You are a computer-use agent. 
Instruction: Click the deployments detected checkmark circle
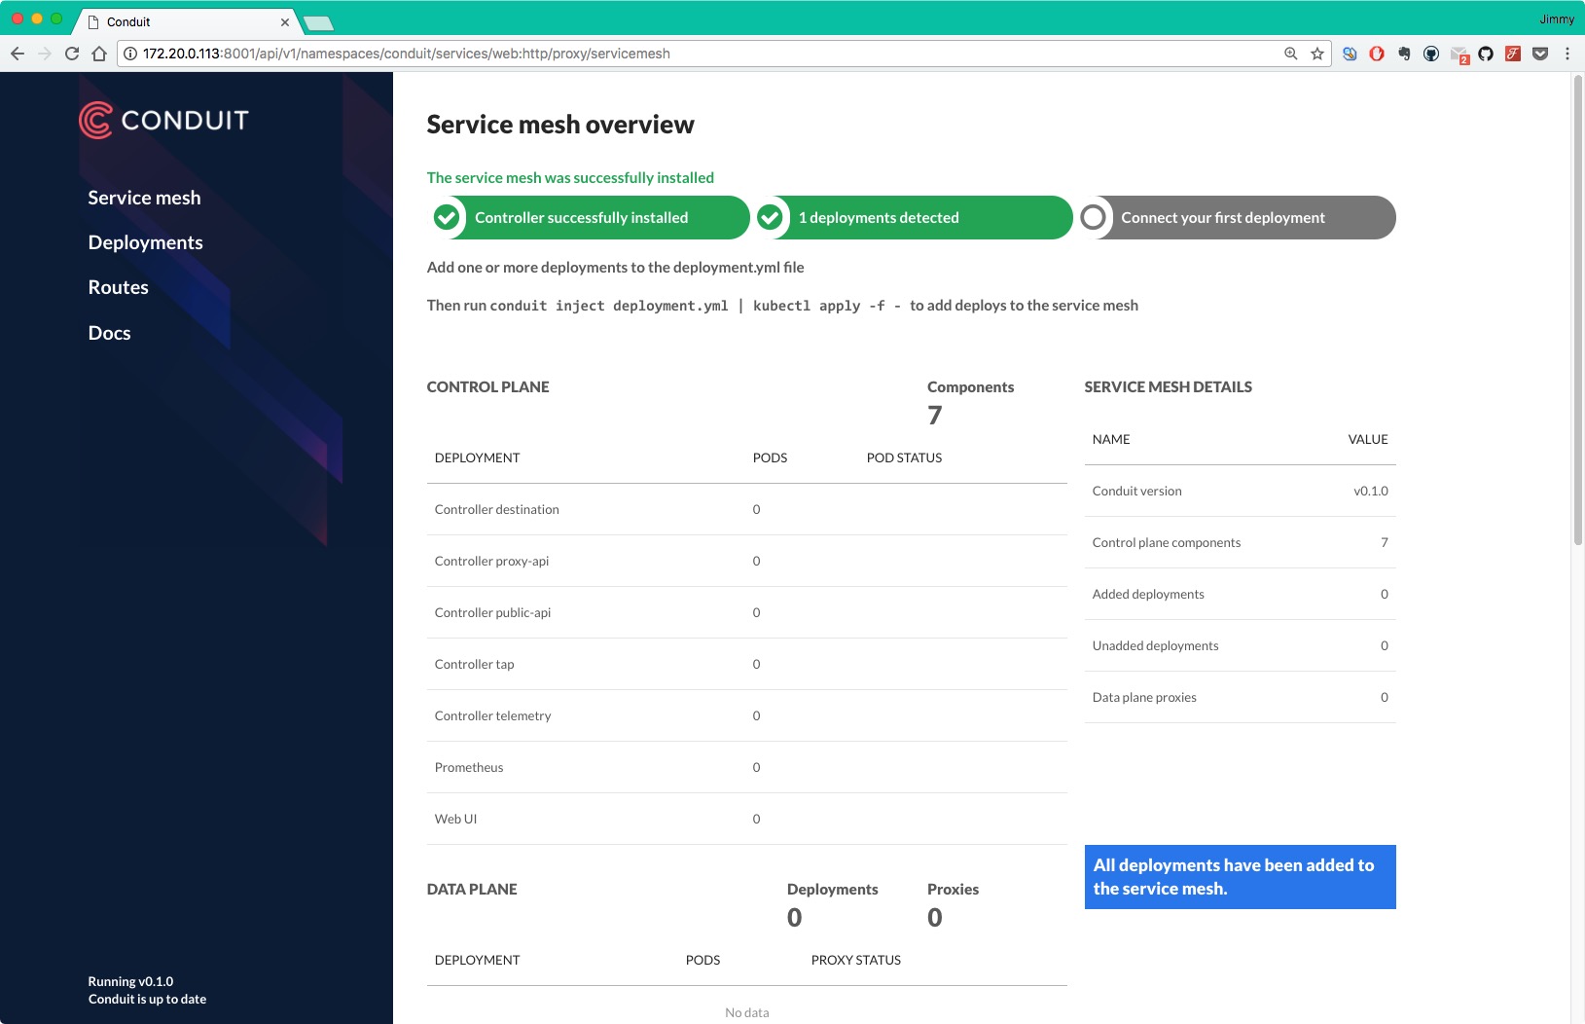(x=770, y=217)
